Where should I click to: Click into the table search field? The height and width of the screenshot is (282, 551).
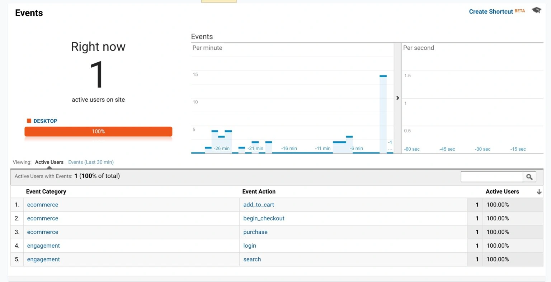click(x=491, y=177)
